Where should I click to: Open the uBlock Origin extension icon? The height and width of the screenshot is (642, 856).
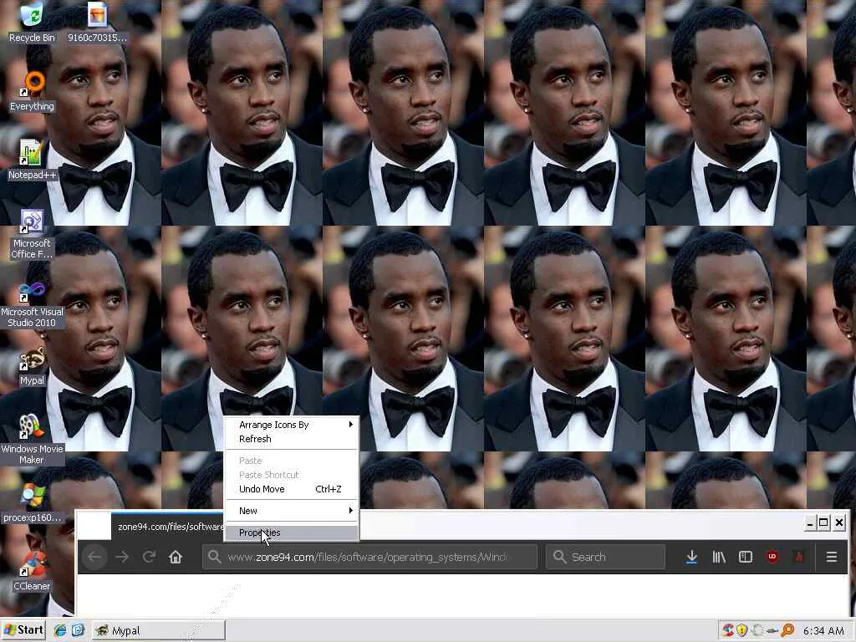coord(772,557)
